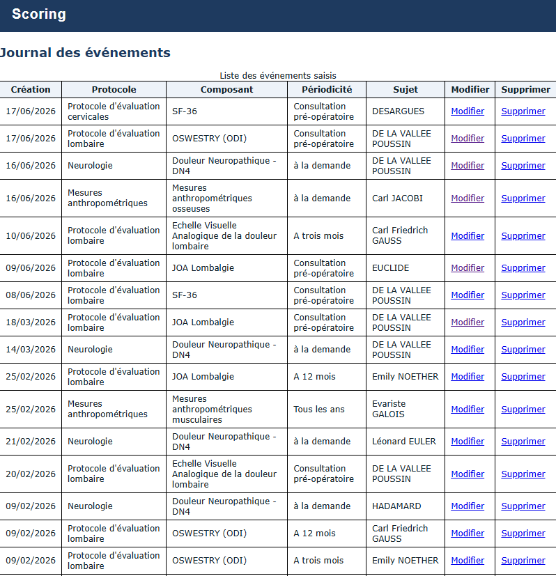Edit the Léonard EULER DN4 event
This screenshot has width=556, height=576.
468,441
